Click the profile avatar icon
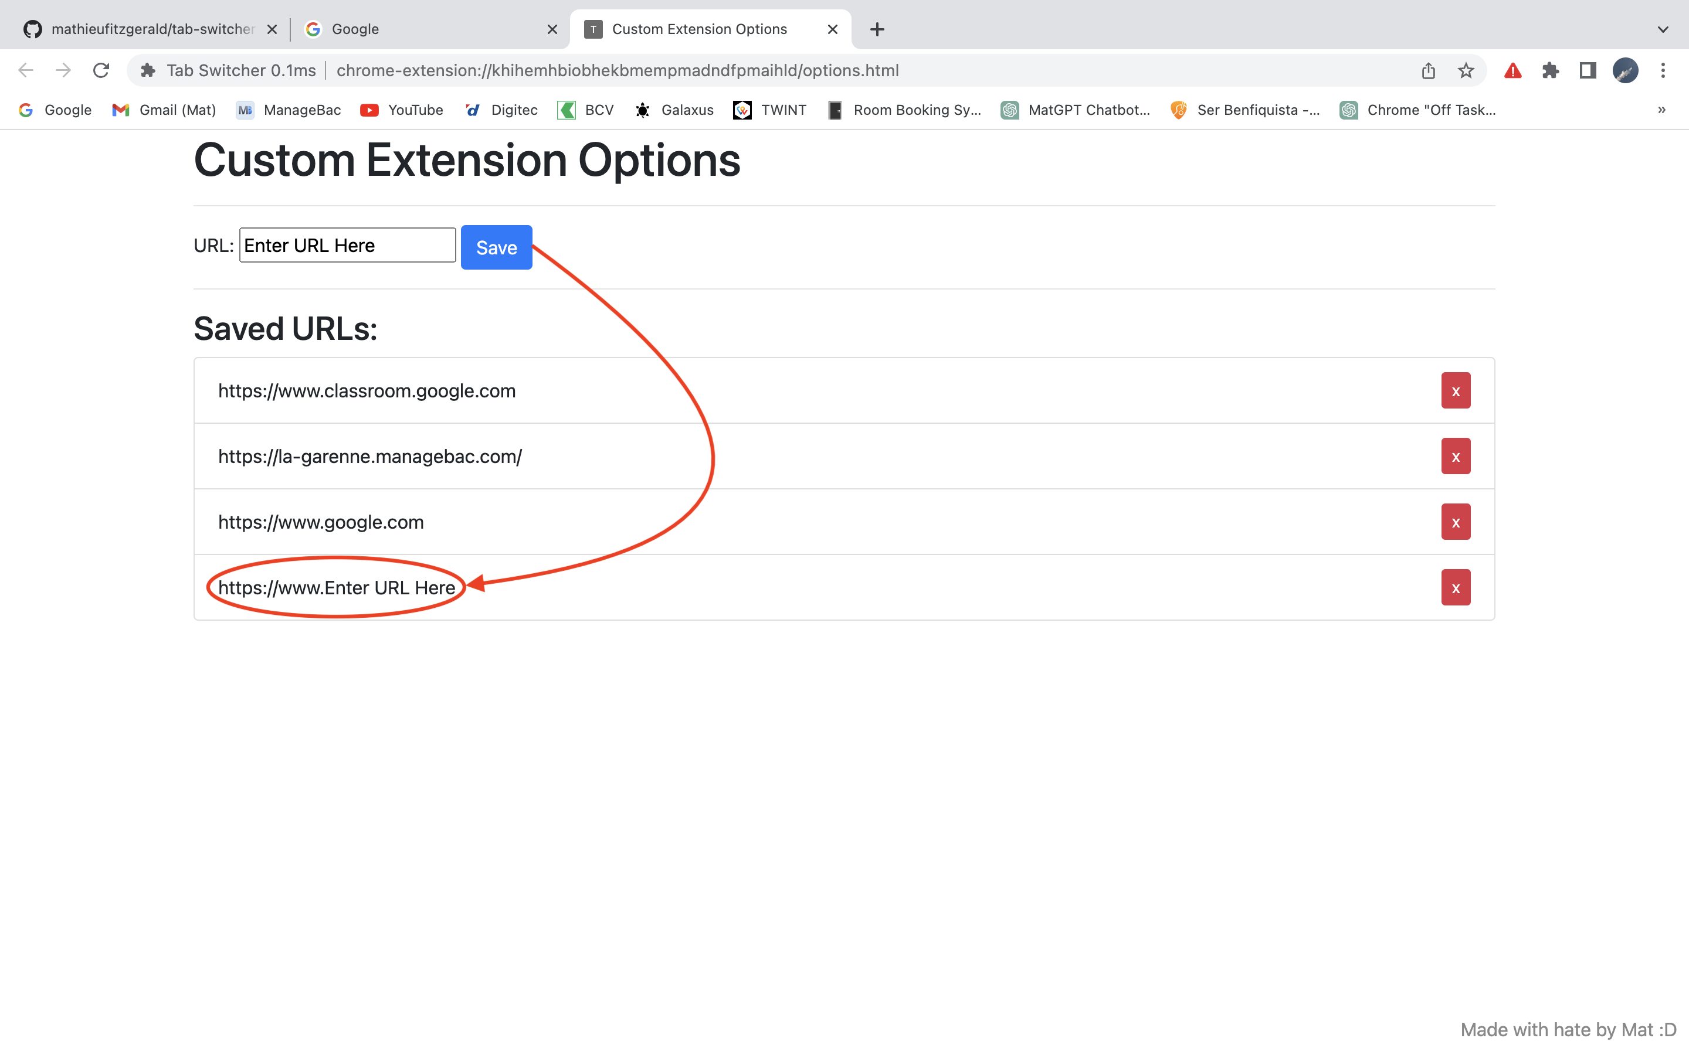 [1625, 70]
